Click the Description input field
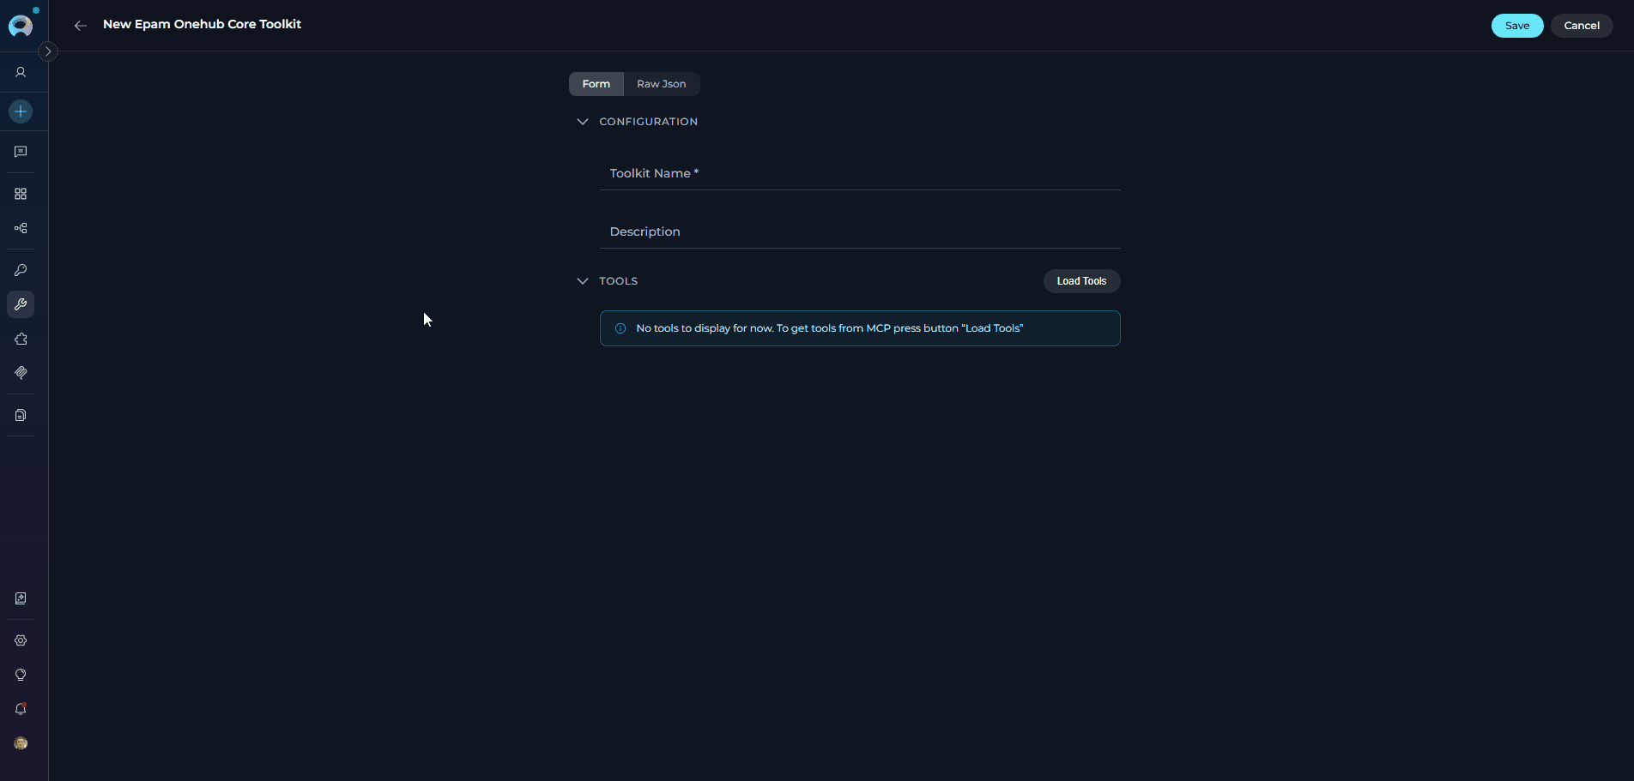Viewport: 1634px width, 781px height. (x=860, y=231)
